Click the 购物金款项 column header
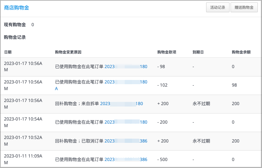The height and width of the screenshot is (168, 262). (x=167, y=52)
